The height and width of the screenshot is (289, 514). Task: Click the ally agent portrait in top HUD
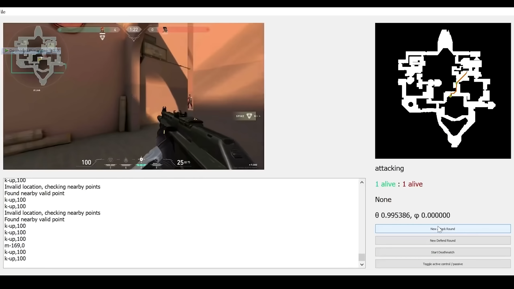[102, 30]
